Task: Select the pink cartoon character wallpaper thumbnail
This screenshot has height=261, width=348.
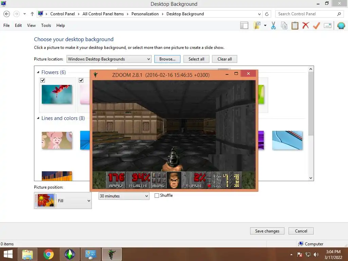Action: (x=57, y=140)
